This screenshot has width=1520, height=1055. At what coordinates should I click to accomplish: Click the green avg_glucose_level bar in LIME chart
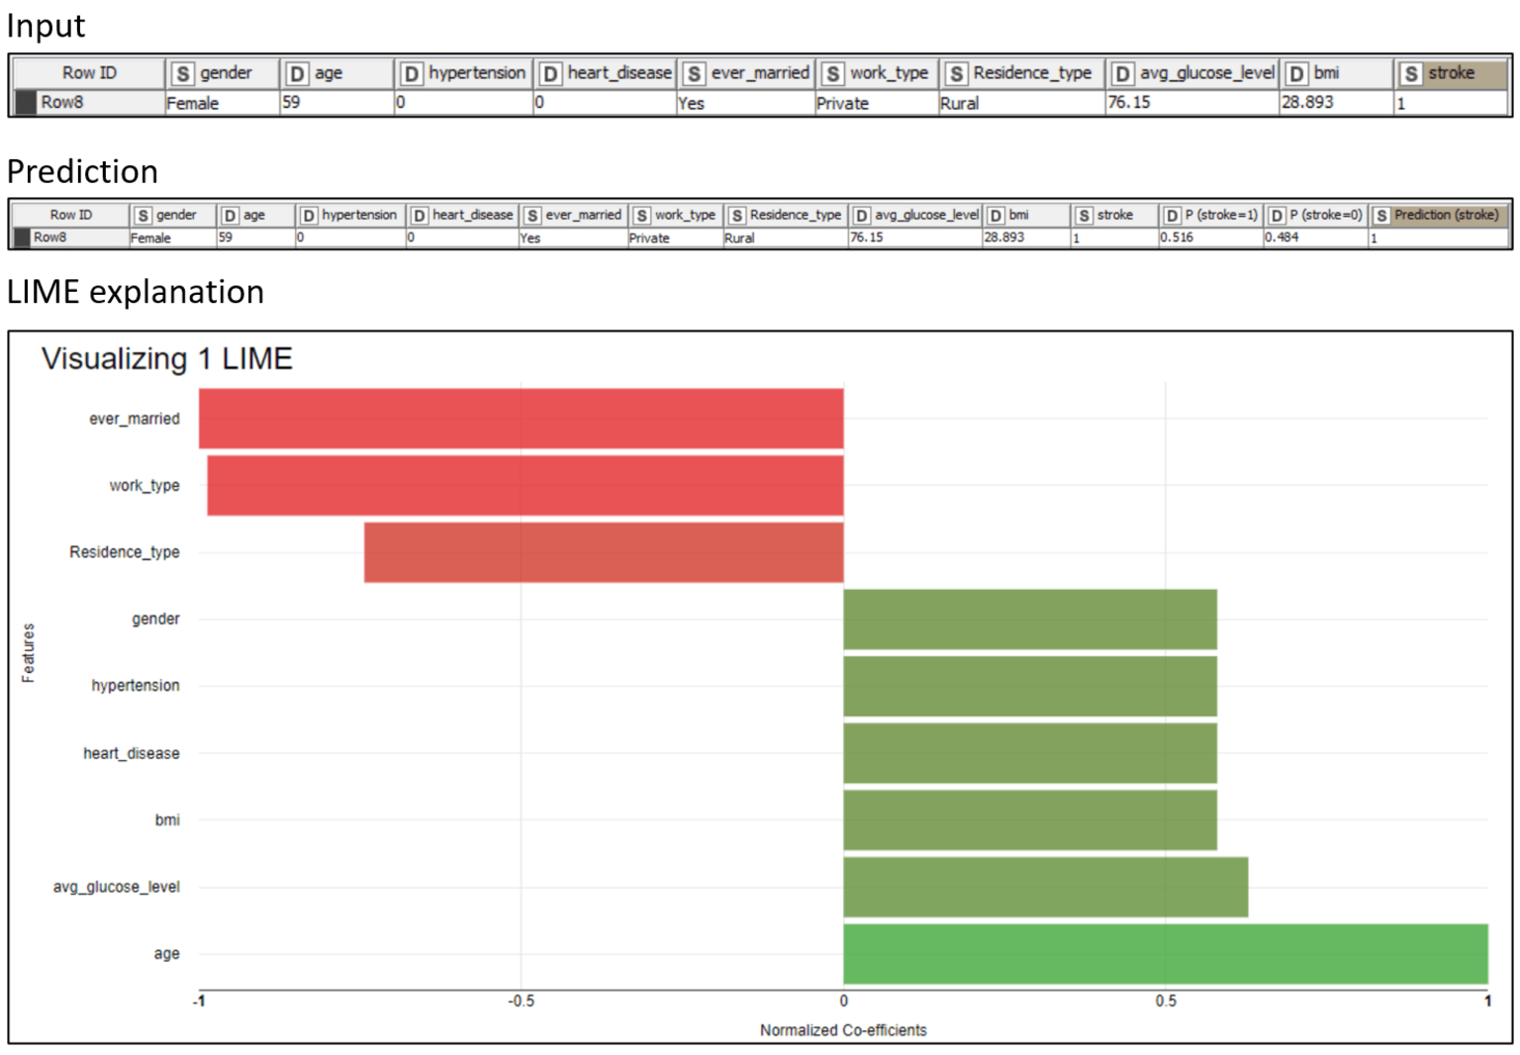tap(1046, 887)
